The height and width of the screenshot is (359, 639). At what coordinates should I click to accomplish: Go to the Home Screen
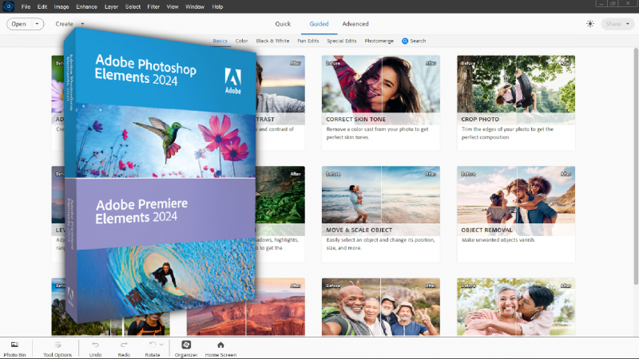coord(220,348)
